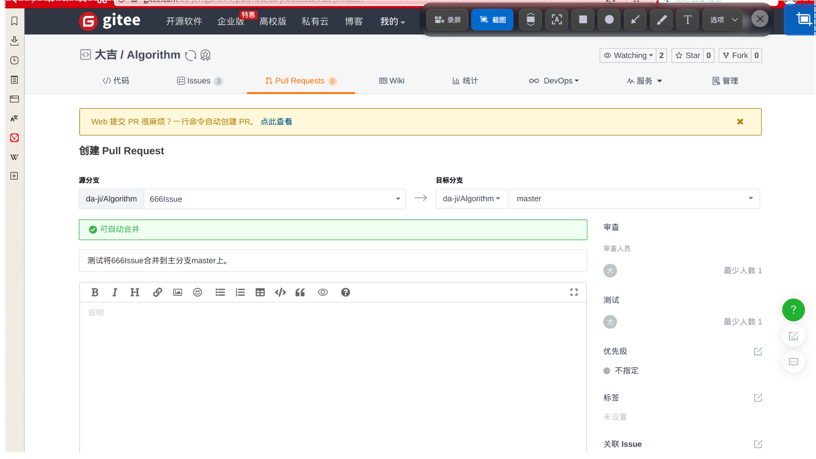Open the browser sidebar history clock icon
This screenshot has width=816, height=459.
(15, 61)
